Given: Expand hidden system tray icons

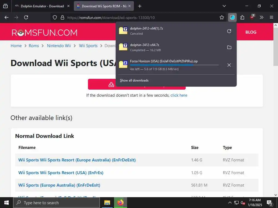Looking at the screenshot, I should click(x=230, y=203).
